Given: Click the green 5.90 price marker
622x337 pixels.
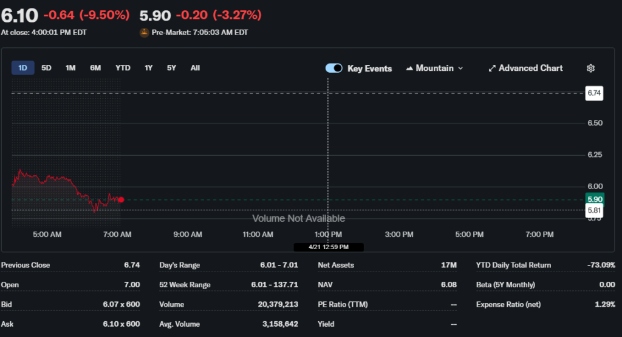Looking at the screenshot, I should coord(593,199).
